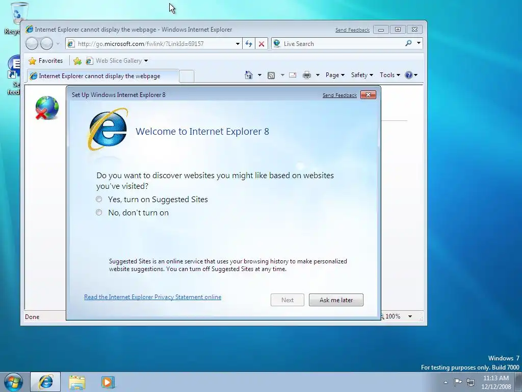Select "No, don't turn on" radio button
Image resolution: width=522 pixels, height=392 pixels.
[x=99, y=213]
